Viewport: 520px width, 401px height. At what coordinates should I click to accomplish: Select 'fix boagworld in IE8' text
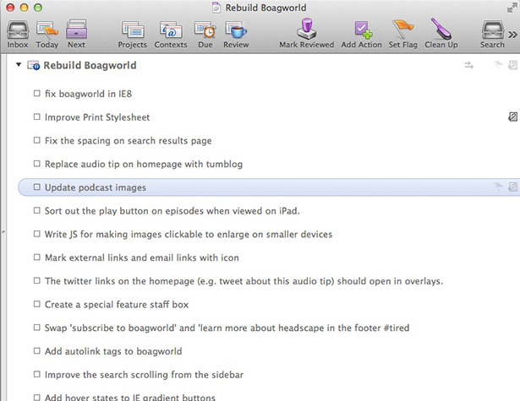88,94
